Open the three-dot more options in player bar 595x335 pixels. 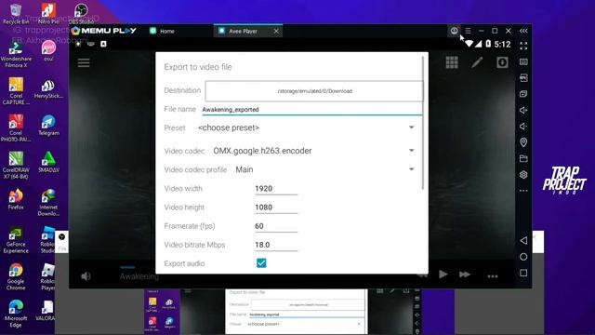[x=493, y=276]
